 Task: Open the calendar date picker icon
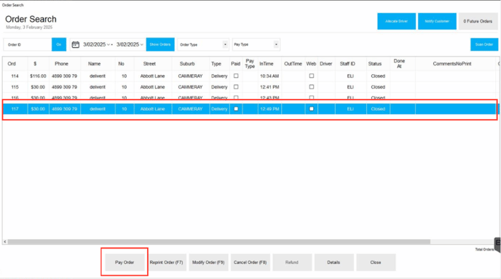(76, 44)
